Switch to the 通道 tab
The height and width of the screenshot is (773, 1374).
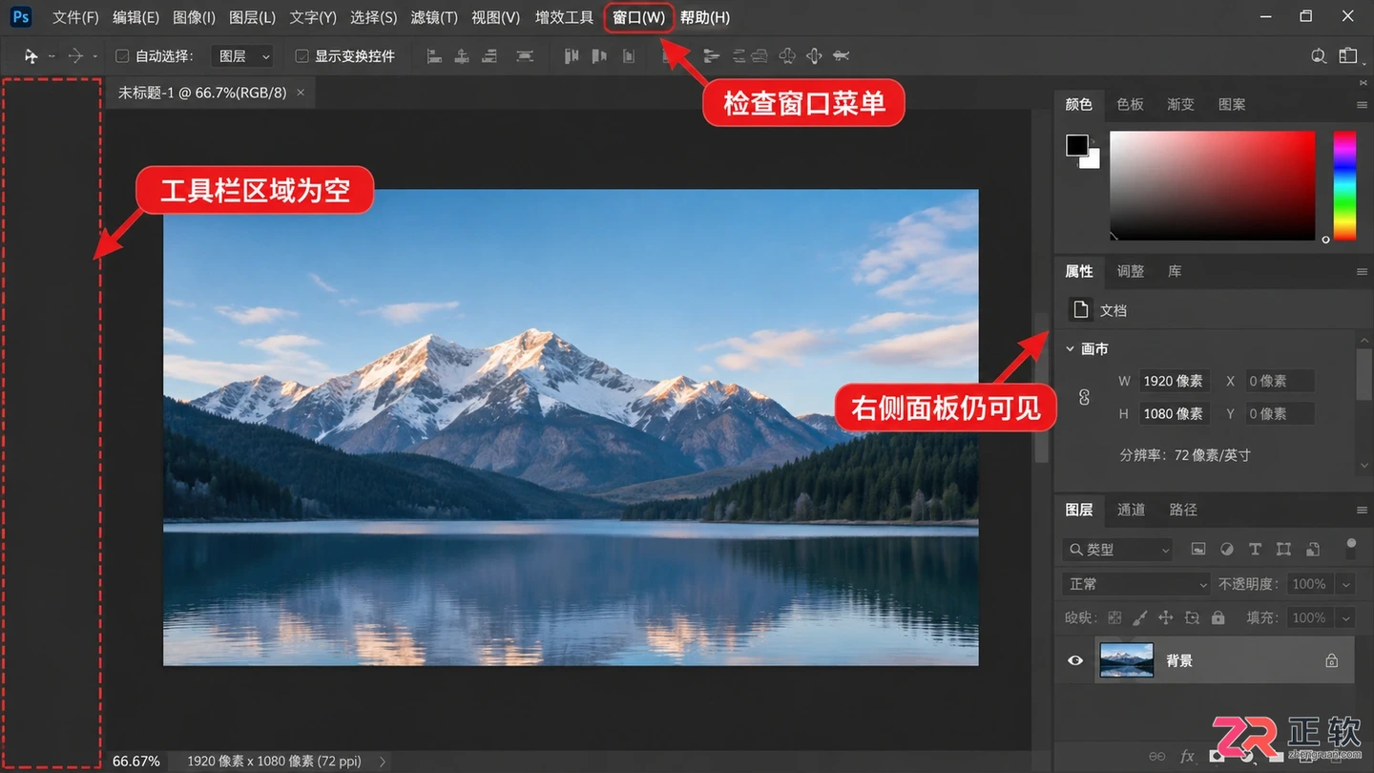point(1131,510)
